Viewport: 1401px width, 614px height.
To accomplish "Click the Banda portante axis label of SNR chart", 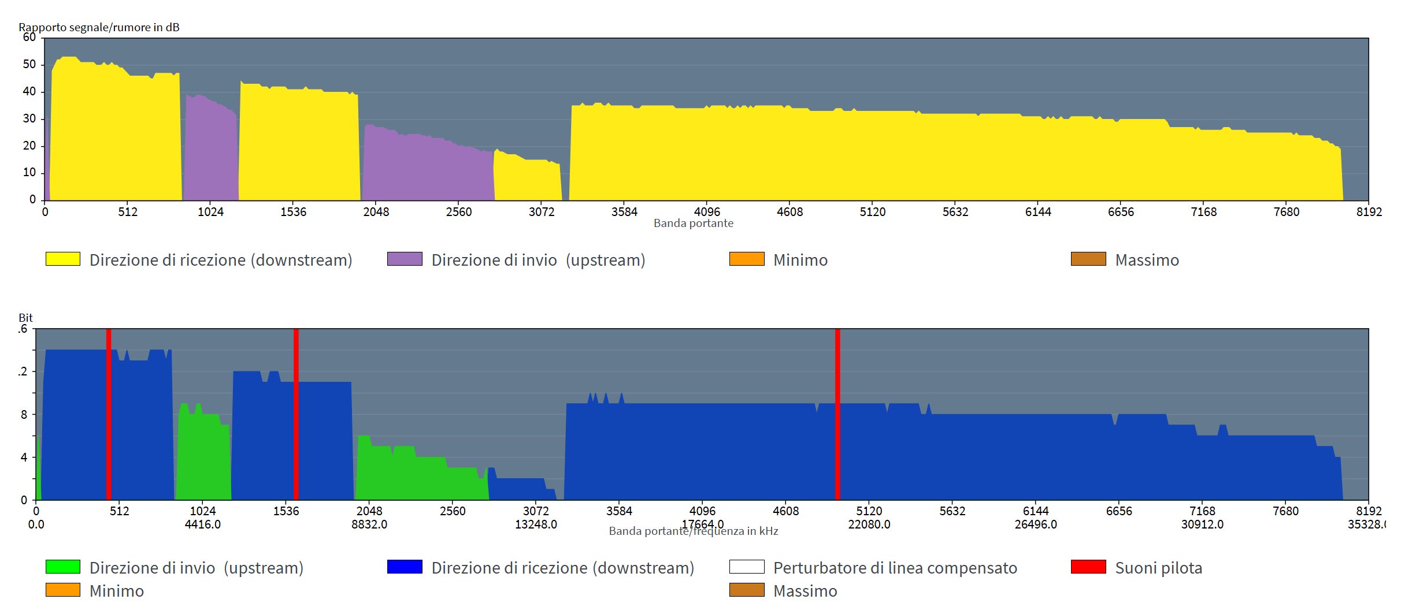I will point(693,224).
